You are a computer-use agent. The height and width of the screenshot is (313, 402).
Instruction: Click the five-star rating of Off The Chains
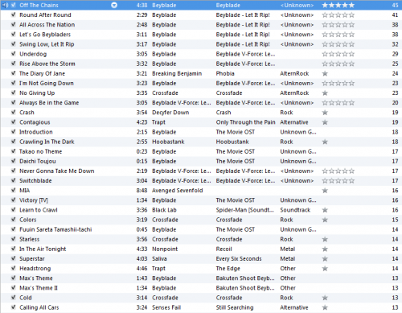pyautogui.click(x=338, y=5)
